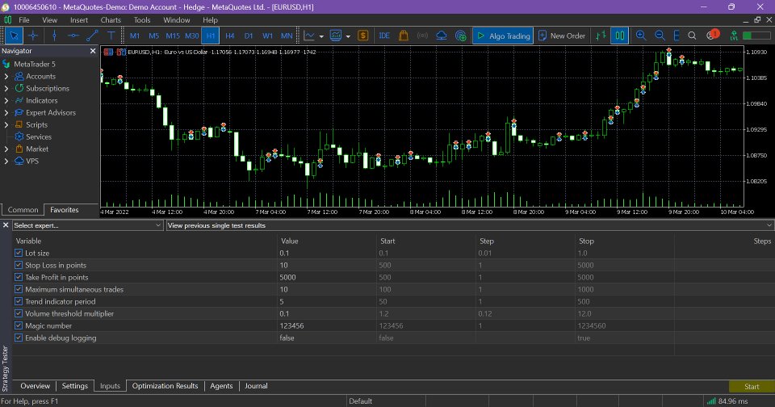Open the indicators list chart icon
The width and height of the screenshot is (775, 407).
tap(336, 36)
